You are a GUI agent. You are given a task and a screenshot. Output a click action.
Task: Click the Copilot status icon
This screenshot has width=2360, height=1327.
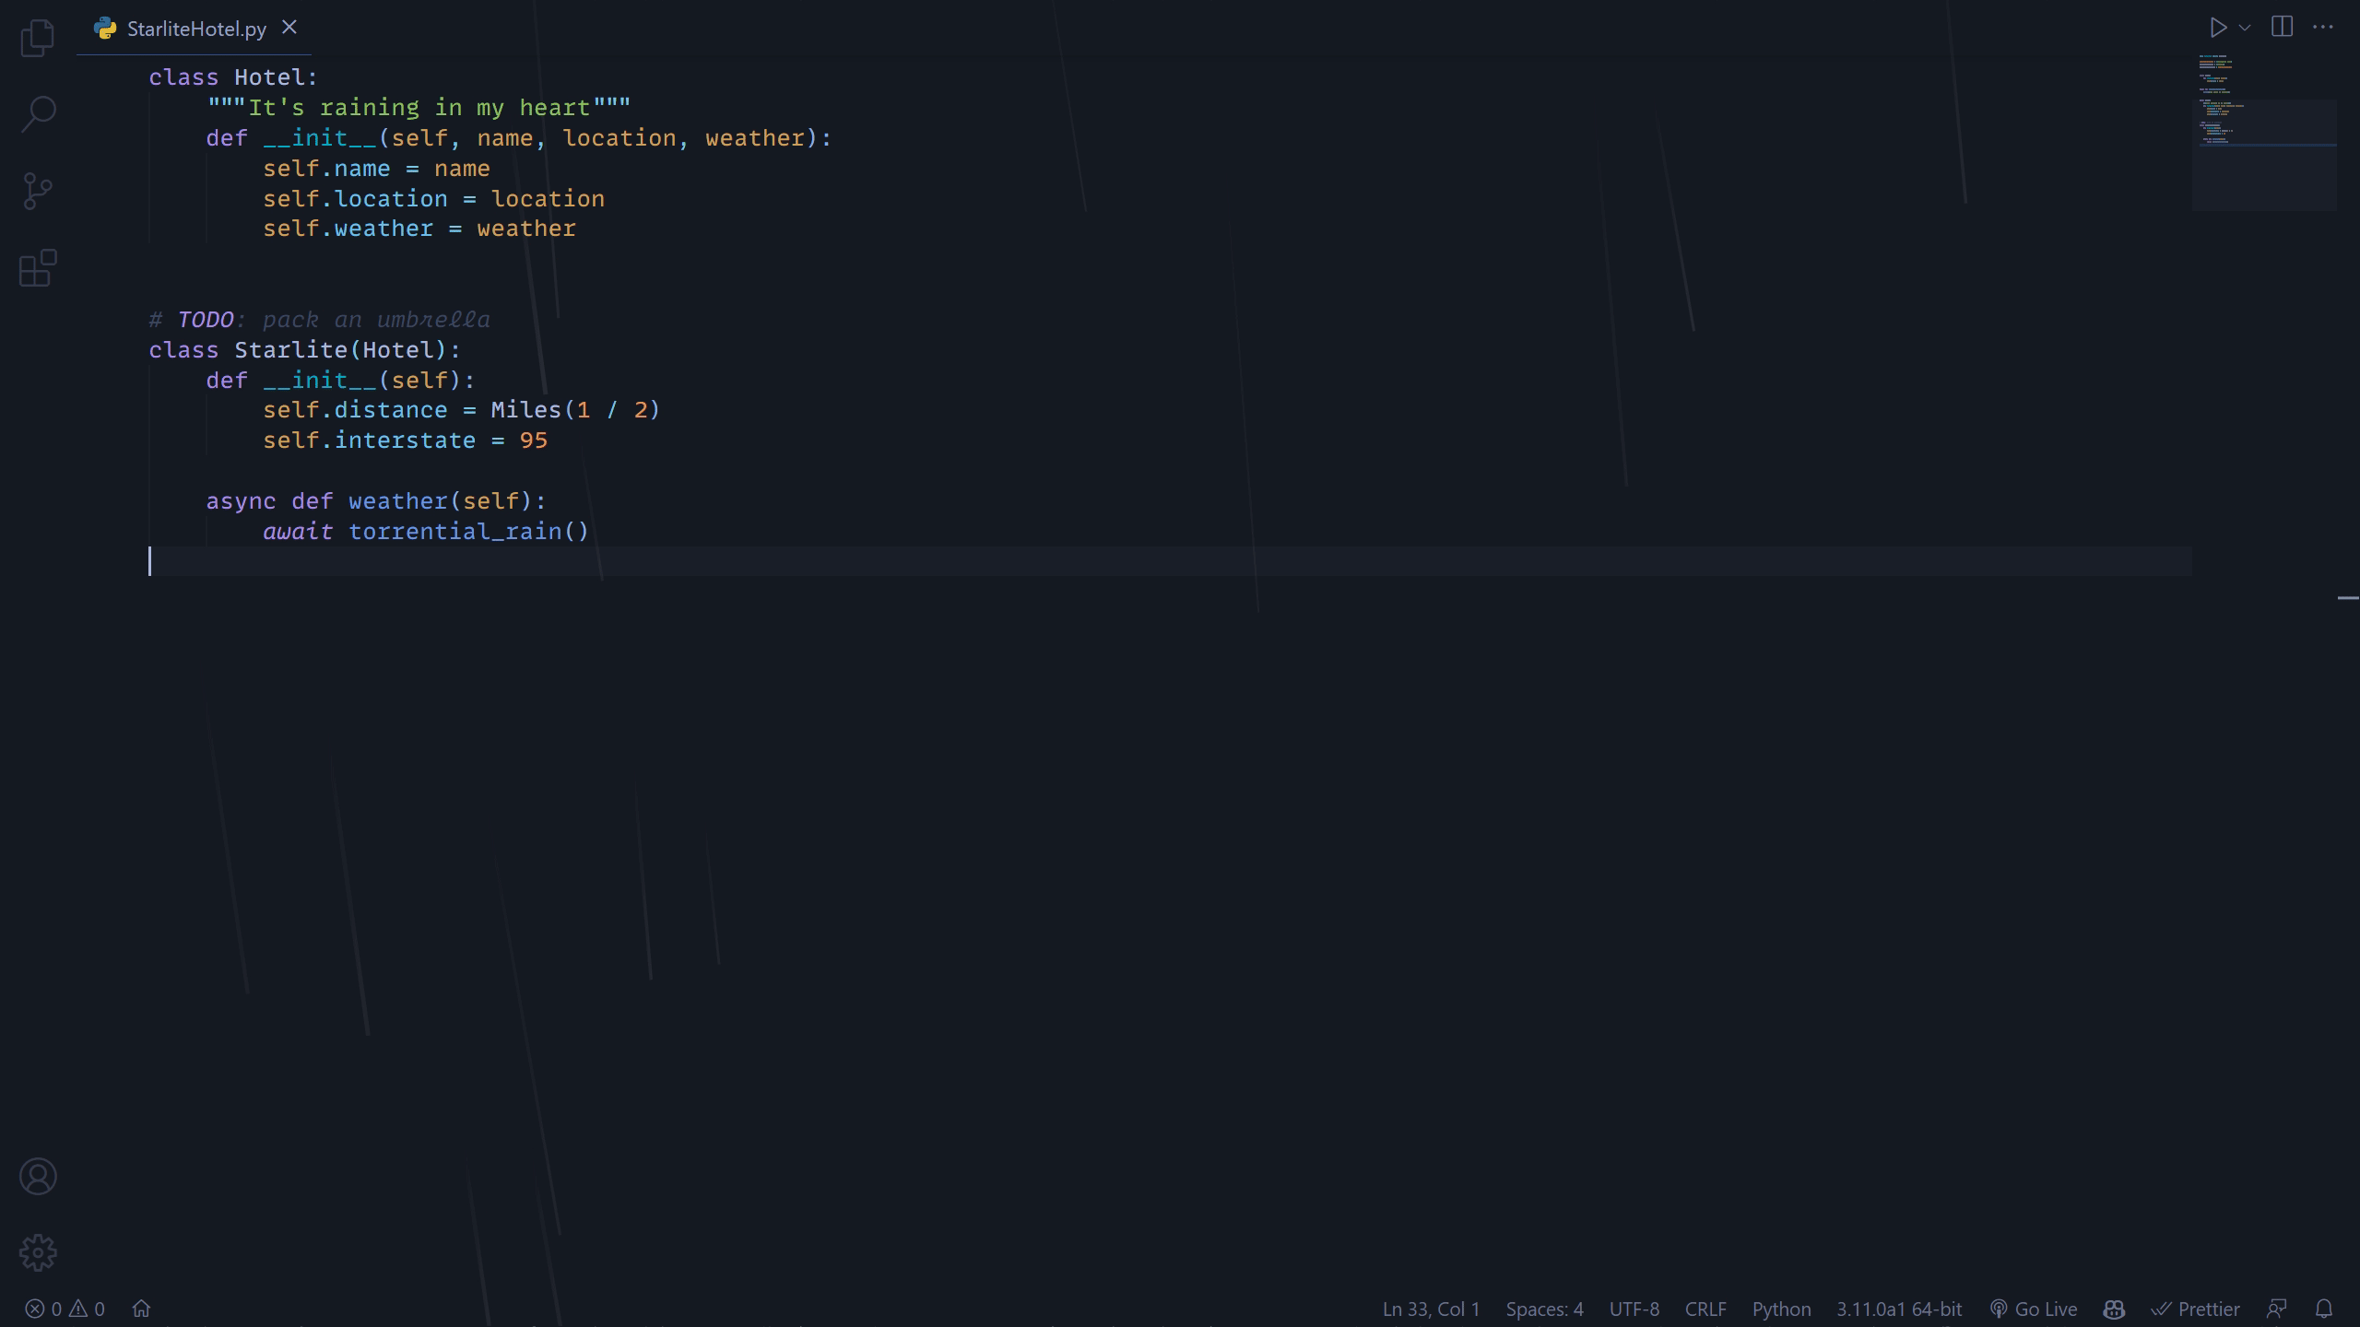click(2114, 1309)
